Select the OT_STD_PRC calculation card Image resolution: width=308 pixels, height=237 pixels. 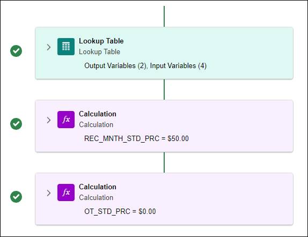[x=164, y=199]
